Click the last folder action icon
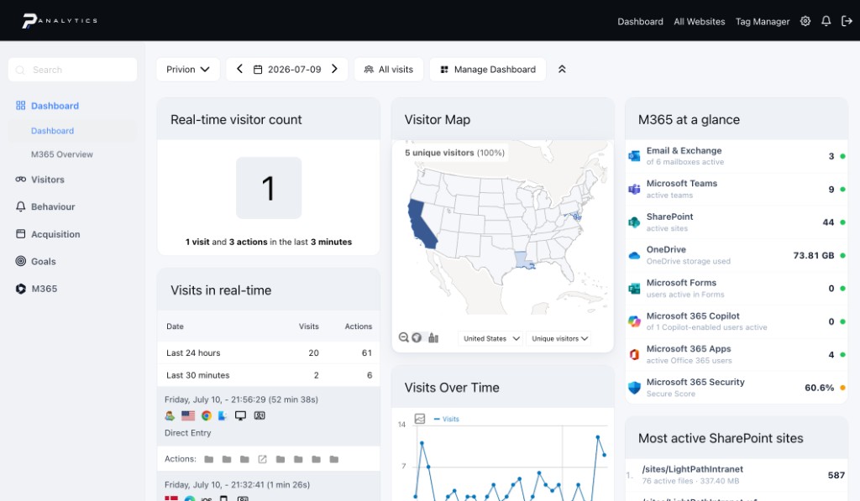Viewport: 860px width, 501px height. click(334, 459)
